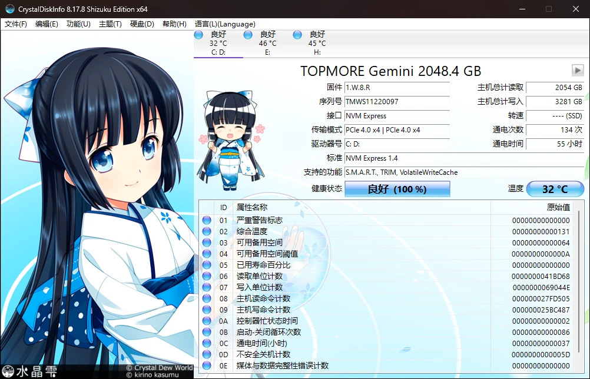Click the 32 °C temperature button
The width and height of the screenshot is (590, 379).
click(x=555, y=189)
